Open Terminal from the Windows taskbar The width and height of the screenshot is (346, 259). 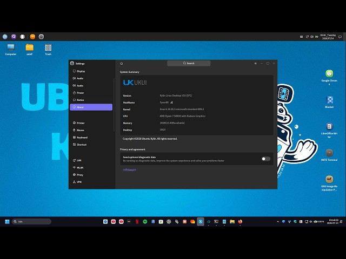pos(216,222)
